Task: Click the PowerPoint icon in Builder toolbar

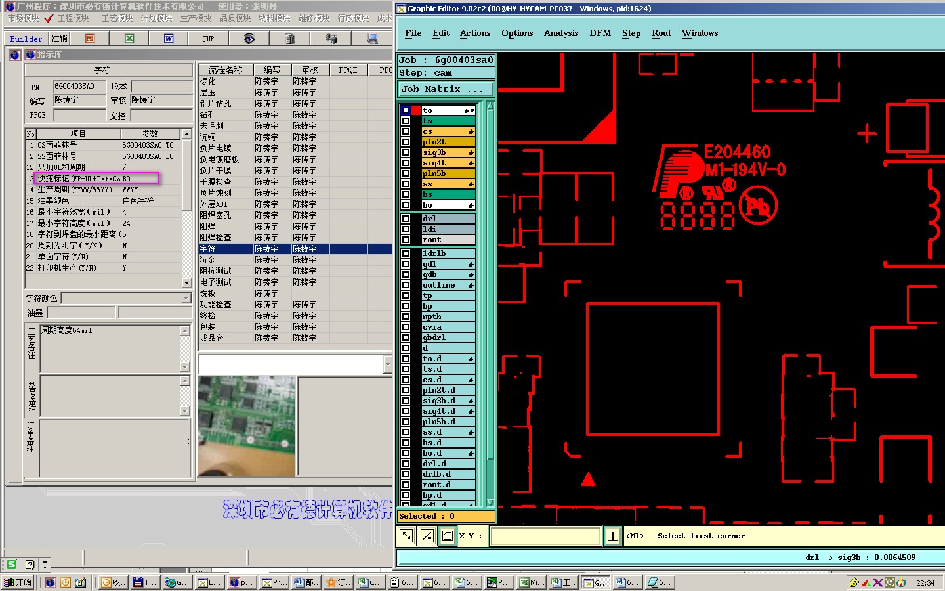Action: point(90,39)
